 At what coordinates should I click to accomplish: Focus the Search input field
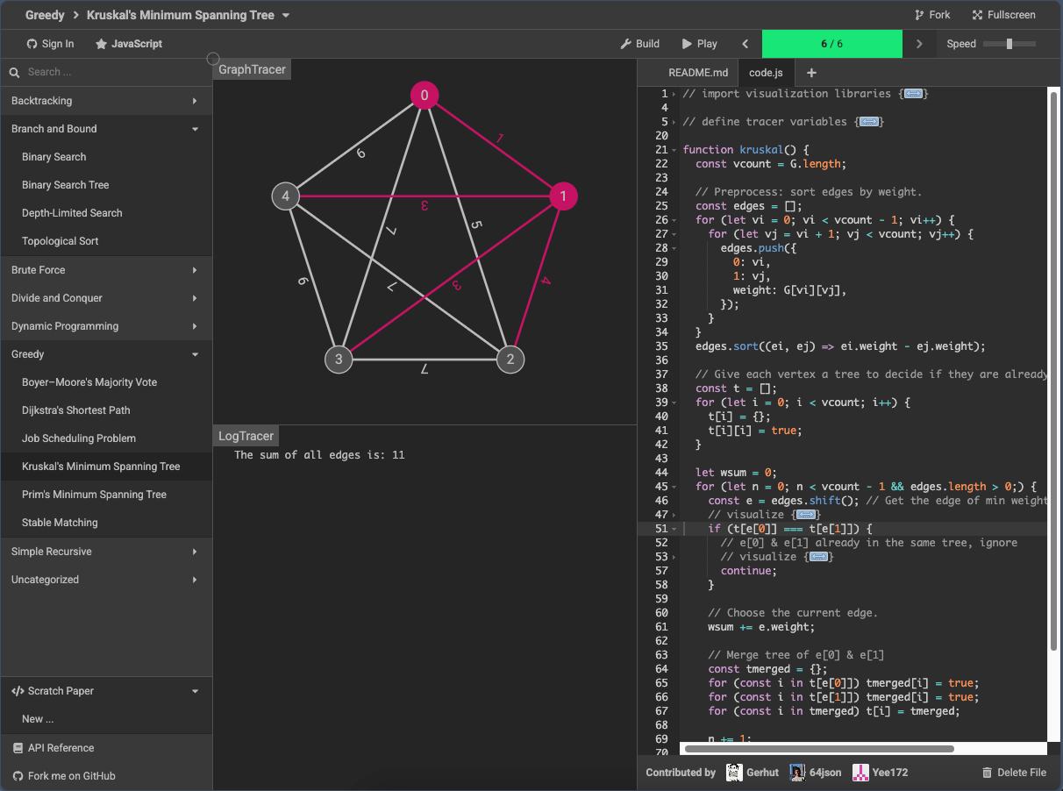(114, 73)
